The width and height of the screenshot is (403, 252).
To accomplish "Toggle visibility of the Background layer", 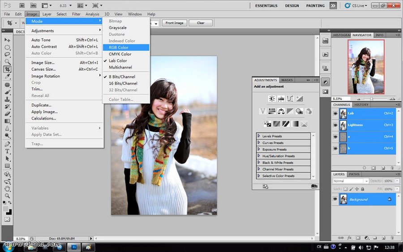I will tap(335, 199).
